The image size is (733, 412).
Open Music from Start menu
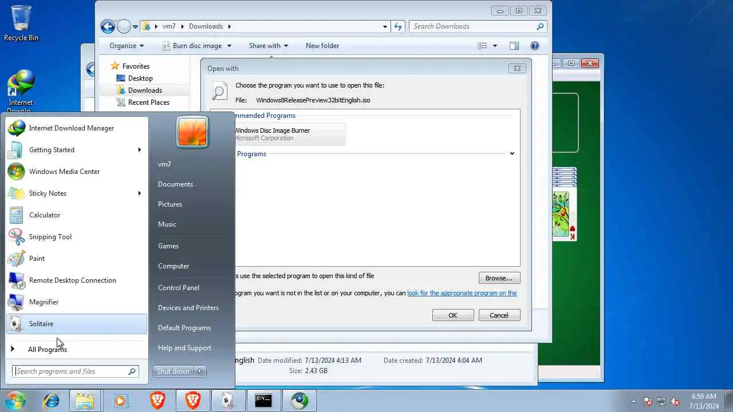[x=167, y=224]
